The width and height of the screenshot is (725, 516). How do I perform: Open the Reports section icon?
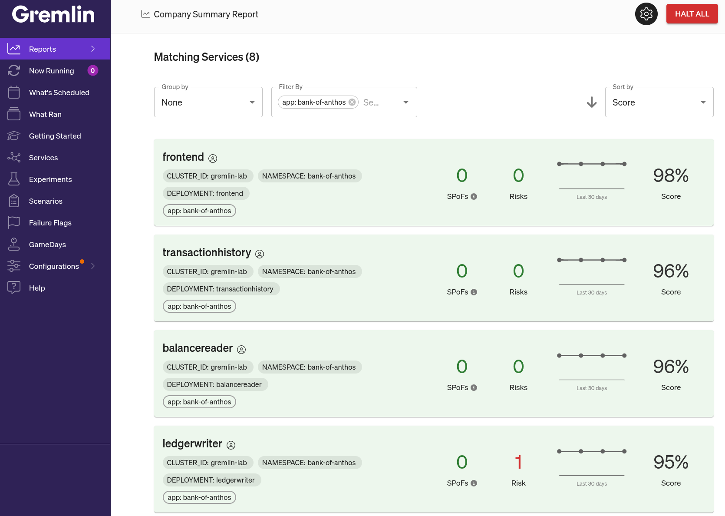tap(14, 49)
